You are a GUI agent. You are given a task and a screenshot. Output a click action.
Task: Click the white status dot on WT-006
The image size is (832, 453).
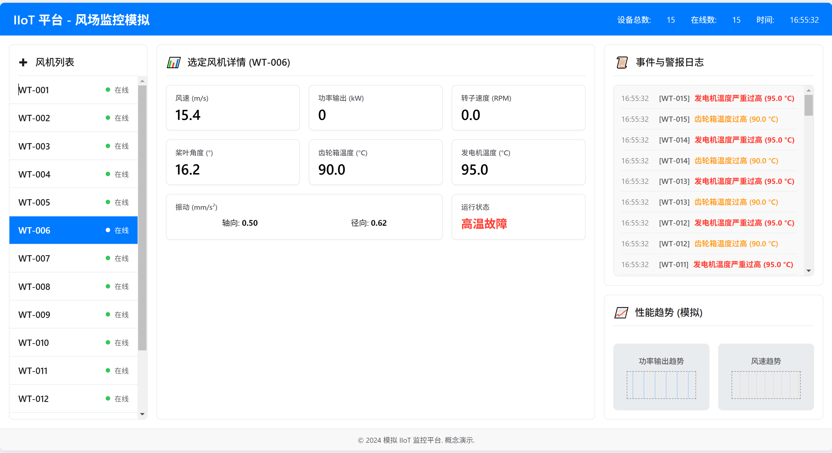[x=108, y=230]
